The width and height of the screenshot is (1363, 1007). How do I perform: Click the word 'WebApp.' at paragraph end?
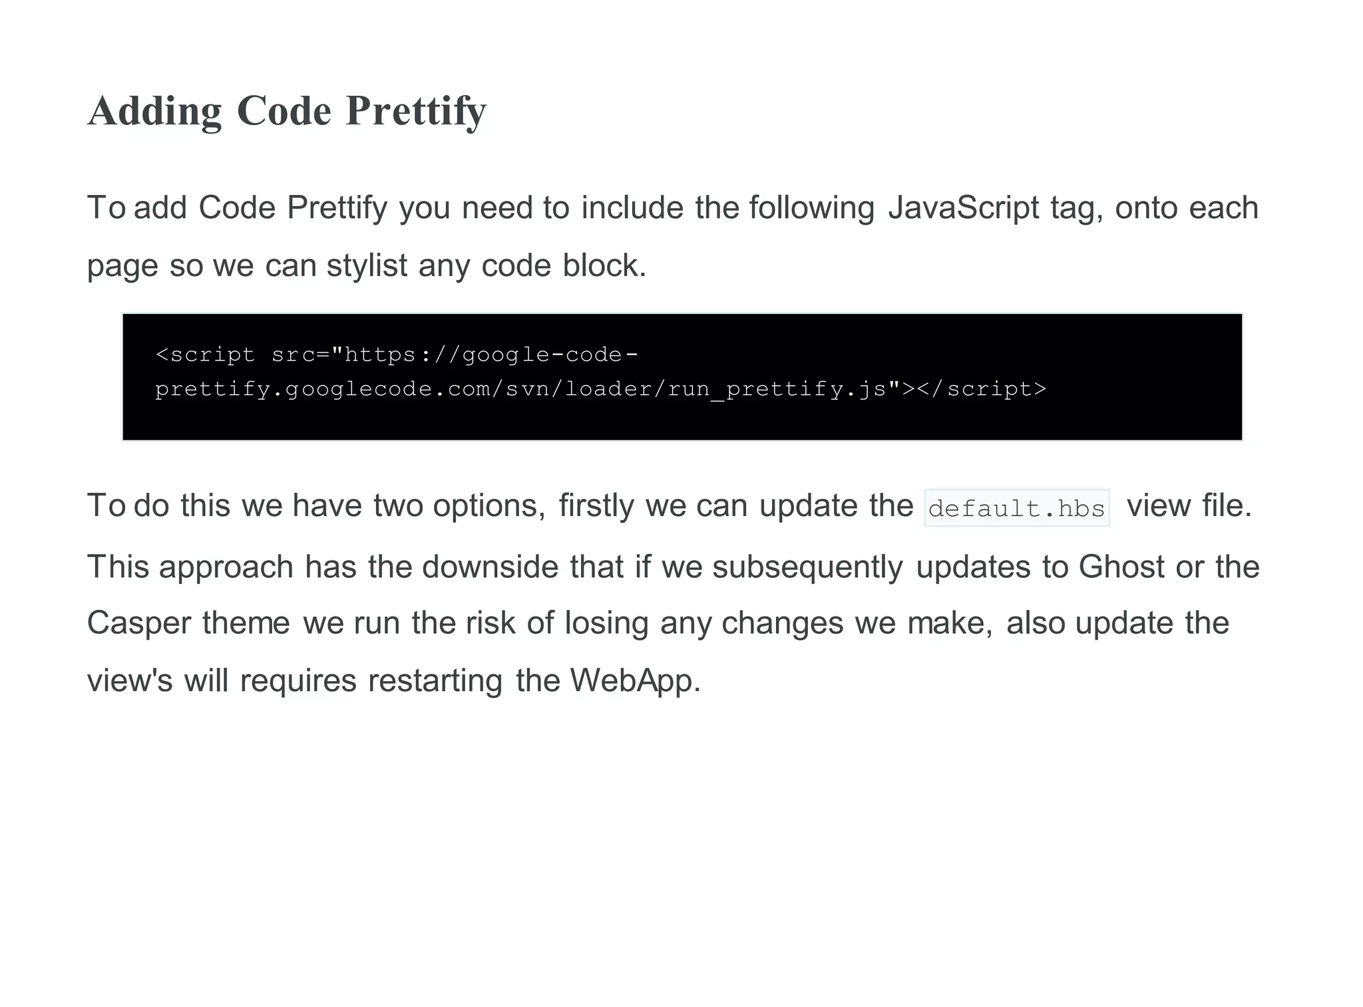636,680
